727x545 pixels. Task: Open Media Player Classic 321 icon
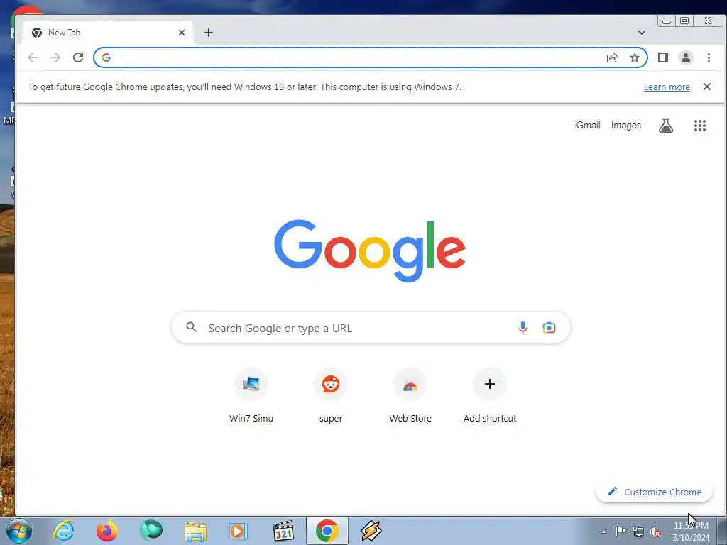(283, 531)
